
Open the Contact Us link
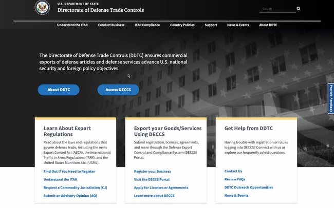pyautogui.click(x=233, y=171)
